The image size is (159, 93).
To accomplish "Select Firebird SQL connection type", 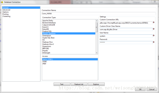I will tap(69, 31).
